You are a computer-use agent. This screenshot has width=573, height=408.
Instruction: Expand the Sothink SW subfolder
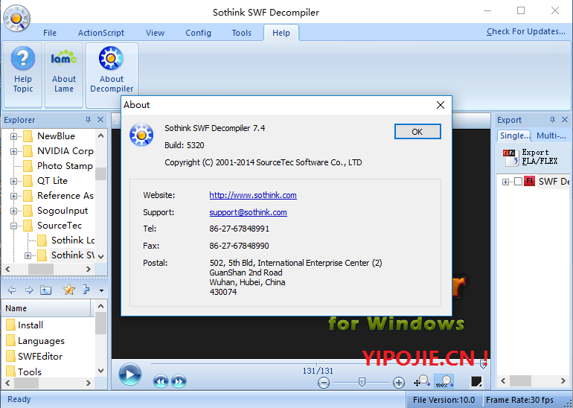point(28,256)
